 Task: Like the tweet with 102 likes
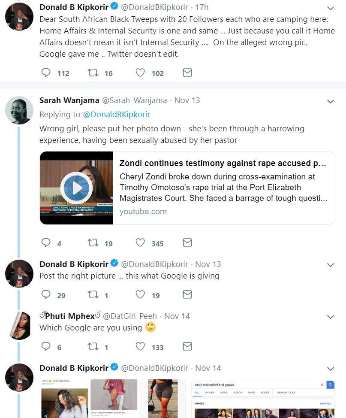pos(140,73)
